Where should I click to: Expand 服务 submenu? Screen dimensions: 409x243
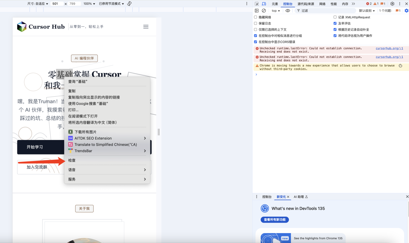pyautogui.click(x=107, y=179)
